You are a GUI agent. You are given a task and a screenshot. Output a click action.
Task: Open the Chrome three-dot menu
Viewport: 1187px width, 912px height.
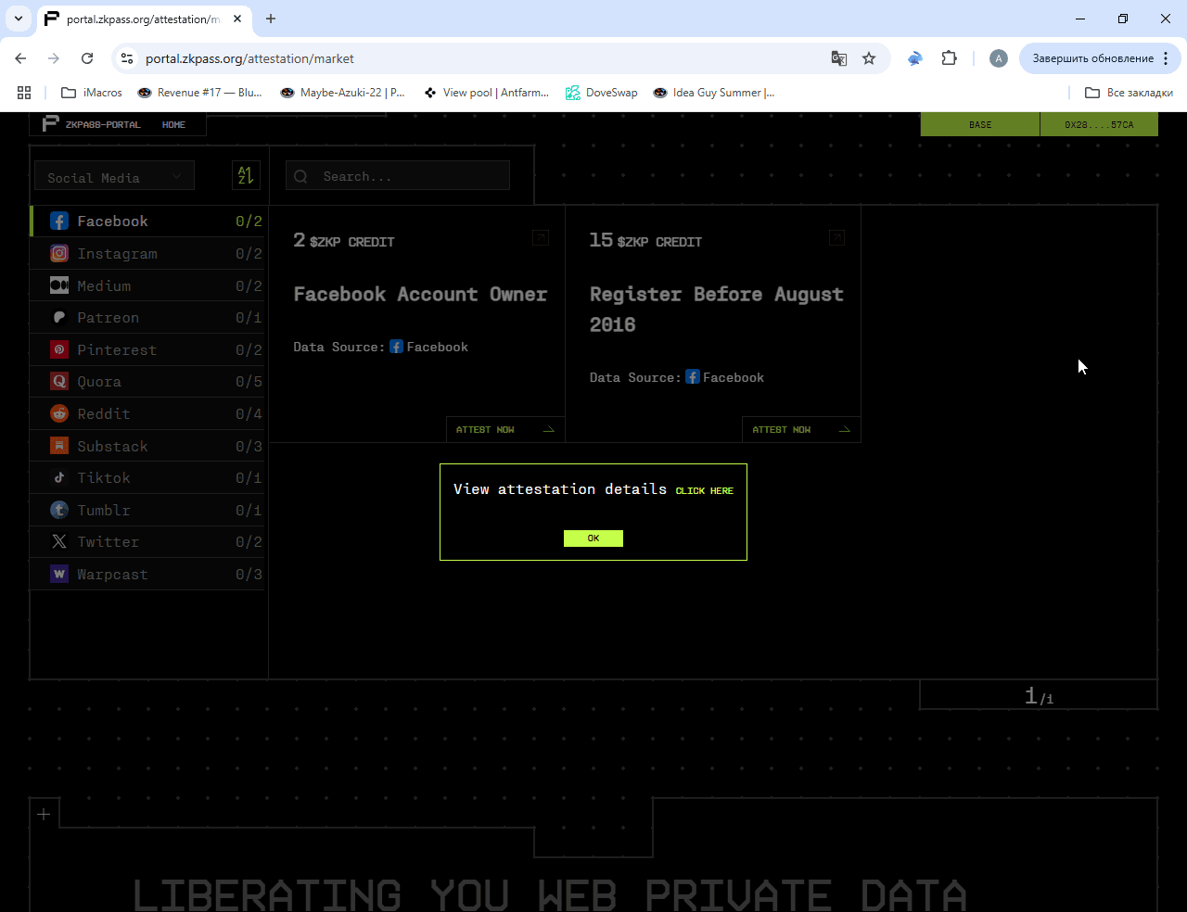click(x=1166, y=58)
